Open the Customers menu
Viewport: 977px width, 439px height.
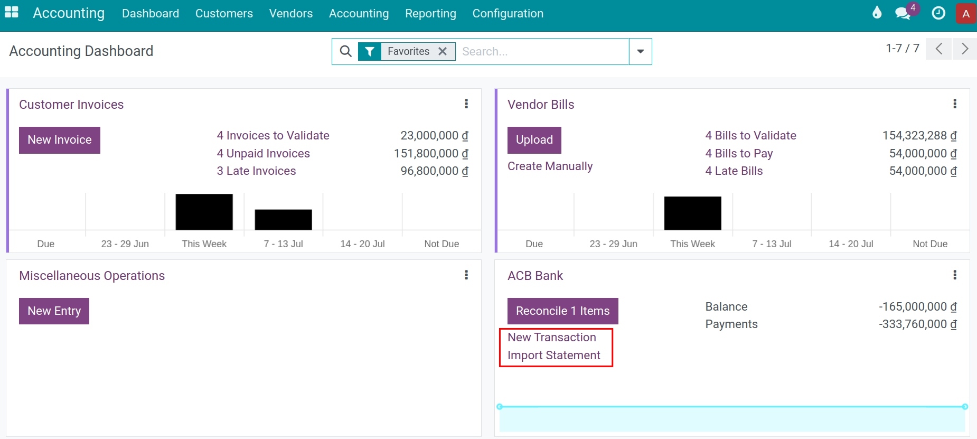pos(224,13)
